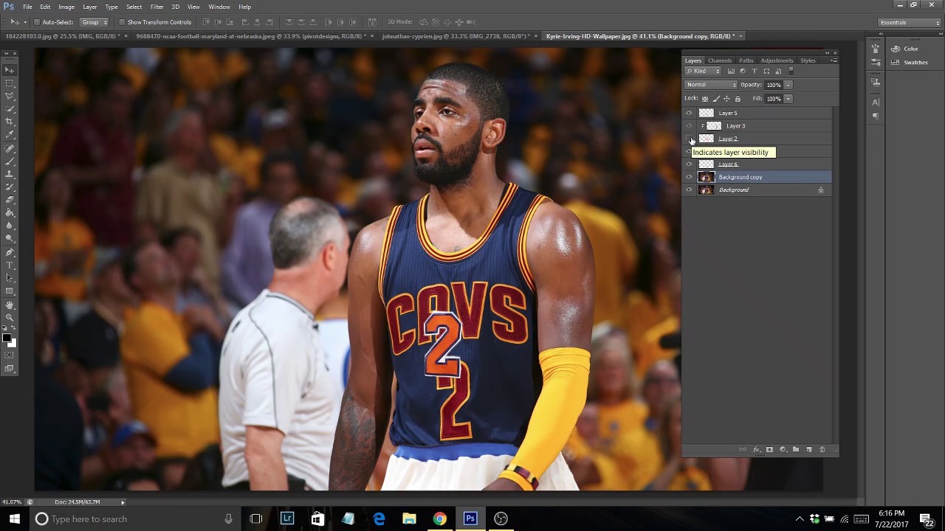Select the Crop tool
Viewport: 945px width, 531px height.
pyautogui.click(x=10, y=122)
